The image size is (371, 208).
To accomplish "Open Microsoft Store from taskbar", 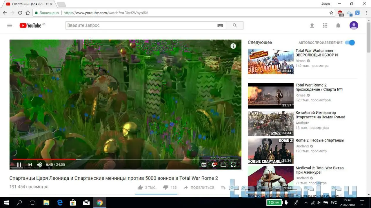I will pos(73,203).
